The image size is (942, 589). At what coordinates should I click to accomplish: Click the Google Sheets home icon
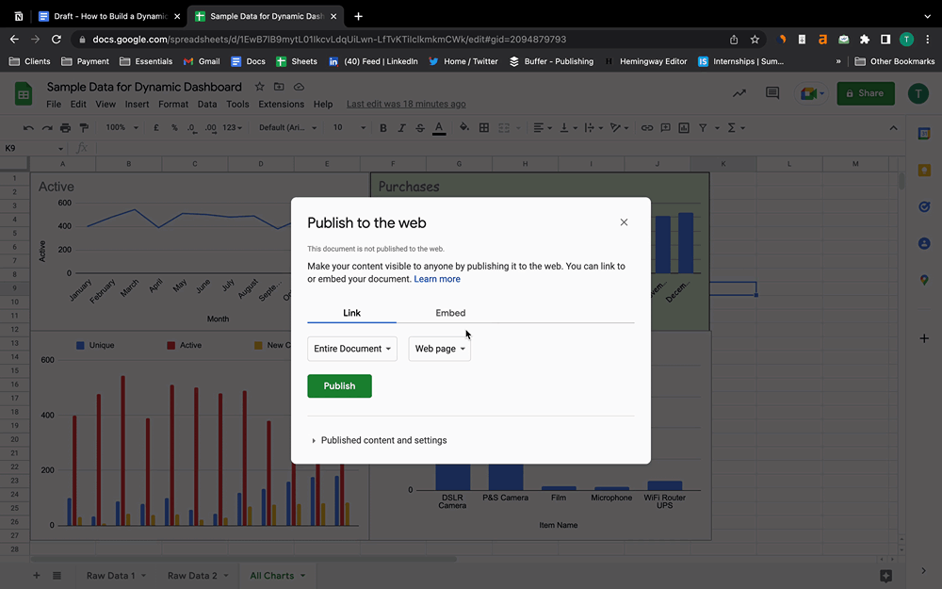coord(24,93)
